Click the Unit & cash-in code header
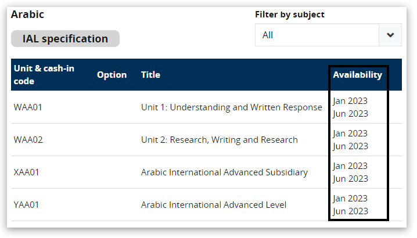 (x=44, y=75)
